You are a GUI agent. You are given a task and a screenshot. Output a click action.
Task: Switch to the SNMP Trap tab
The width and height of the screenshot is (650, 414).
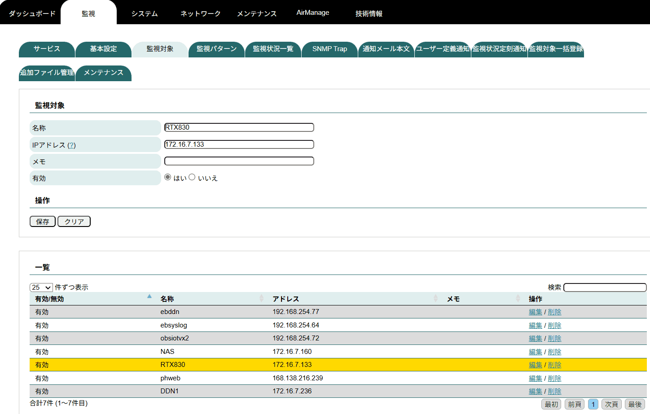pos(329,49)
